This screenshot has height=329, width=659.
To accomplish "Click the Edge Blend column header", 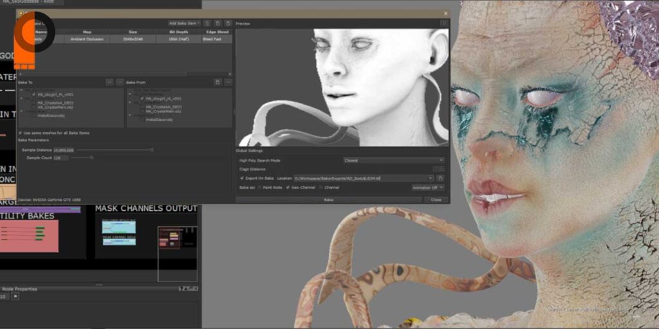I will coord(217,31).
